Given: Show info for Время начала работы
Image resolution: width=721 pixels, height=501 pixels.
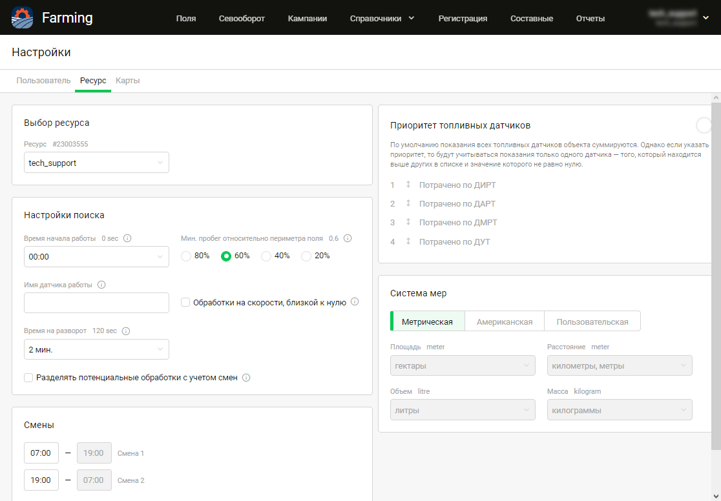Looking at the screenshot, I should (x=128, y=238).
